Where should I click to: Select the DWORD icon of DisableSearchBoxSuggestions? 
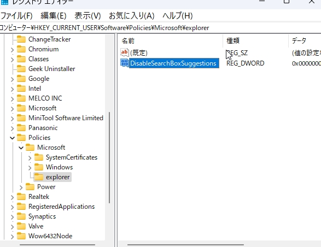click(125, 63)
